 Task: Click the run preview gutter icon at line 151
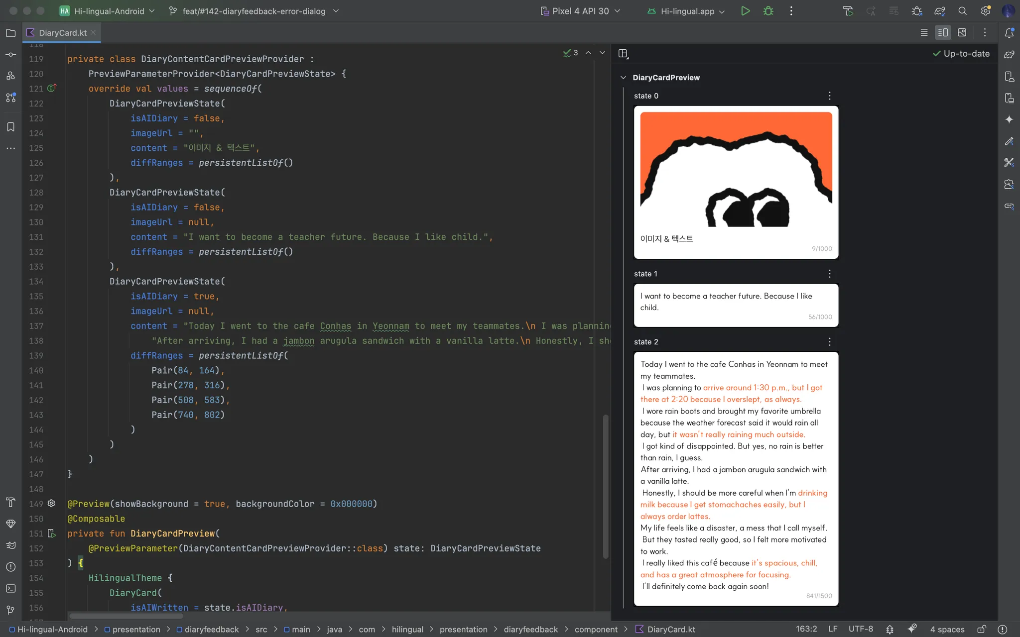(51, 533)
